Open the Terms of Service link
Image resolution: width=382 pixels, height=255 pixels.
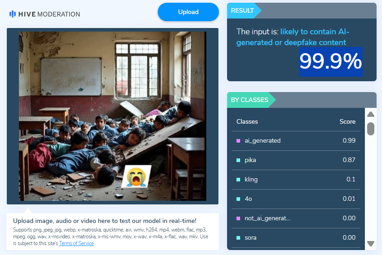coord(76,243)
